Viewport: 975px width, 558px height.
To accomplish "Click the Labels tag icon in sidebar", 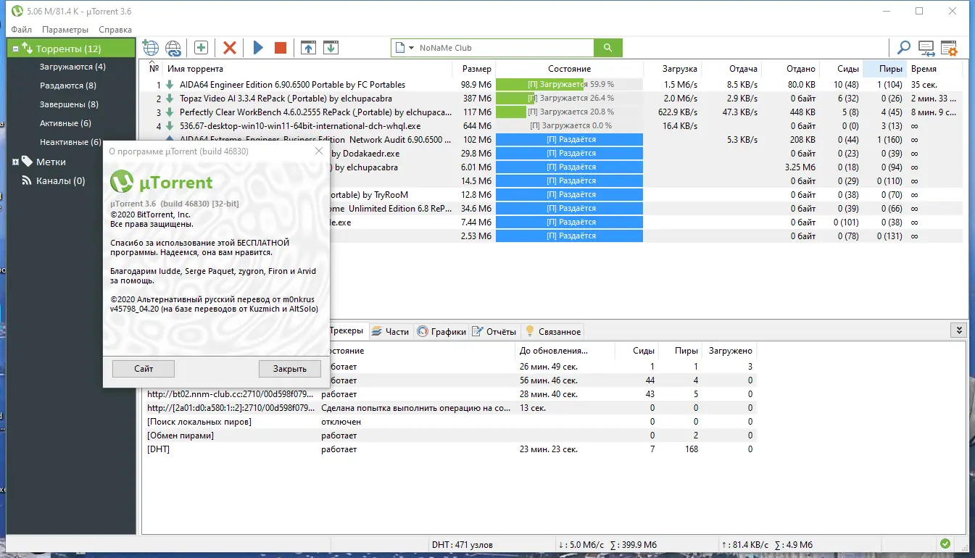I will point(27,162).
